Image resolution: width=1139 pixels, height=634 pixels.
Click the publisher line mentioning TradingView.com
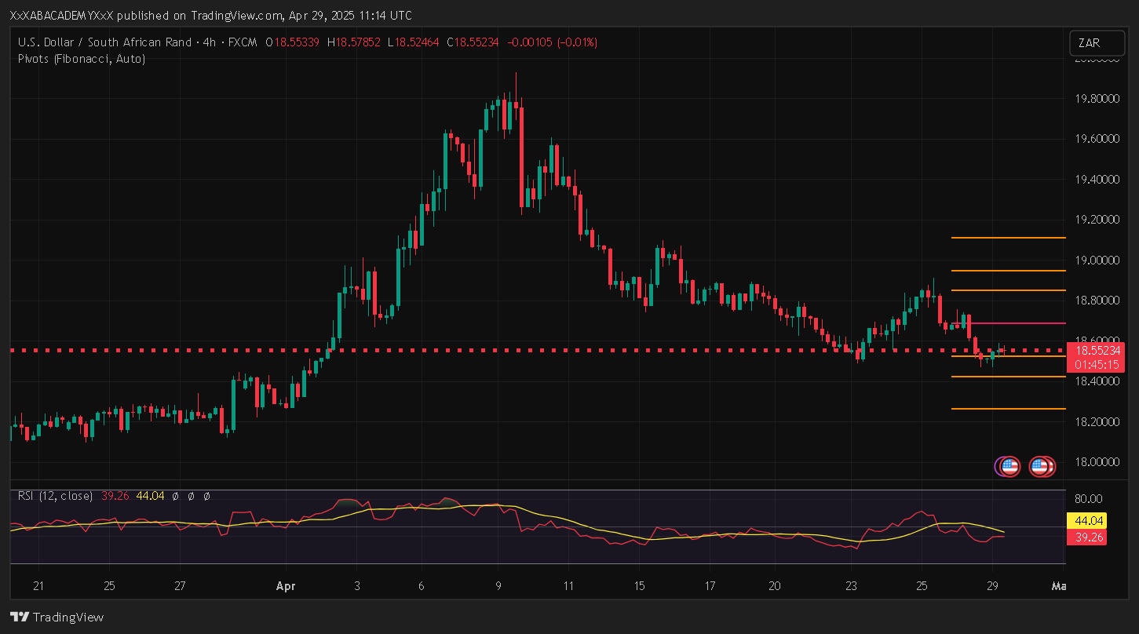coord(210,16)
